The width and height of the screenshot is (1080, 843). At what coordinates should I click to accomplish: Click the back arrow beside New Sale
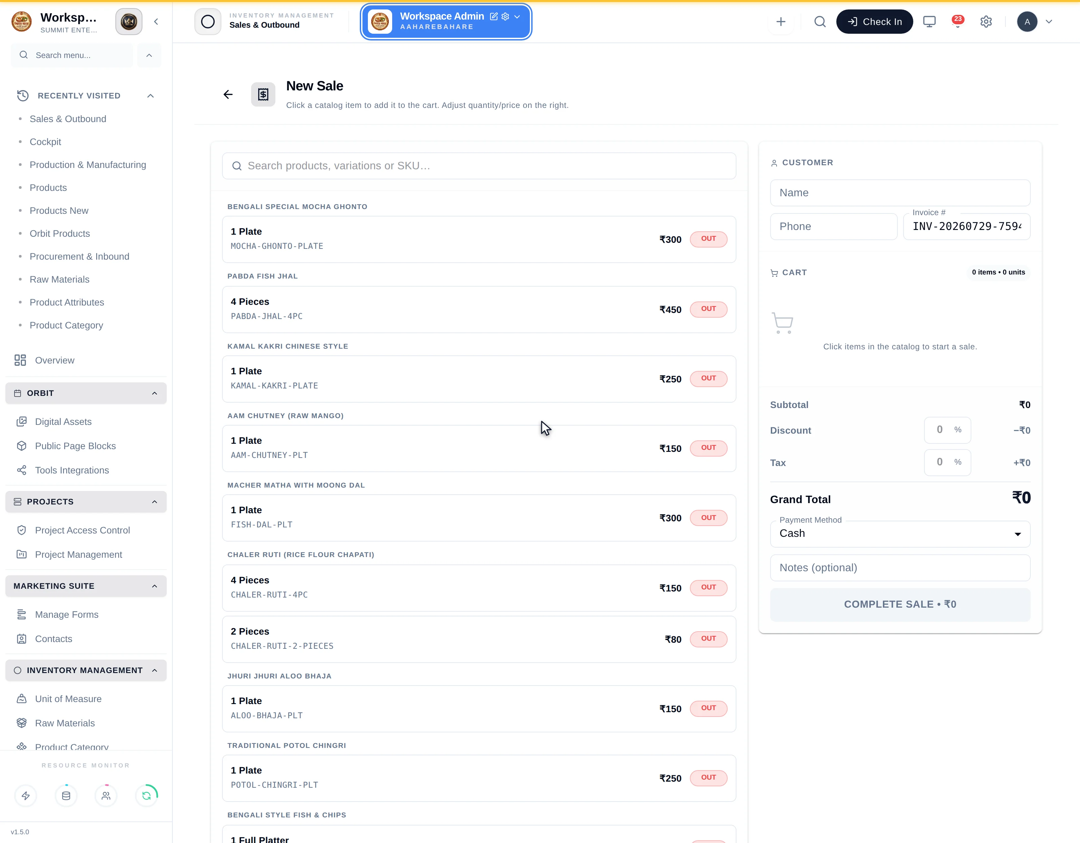228,94
